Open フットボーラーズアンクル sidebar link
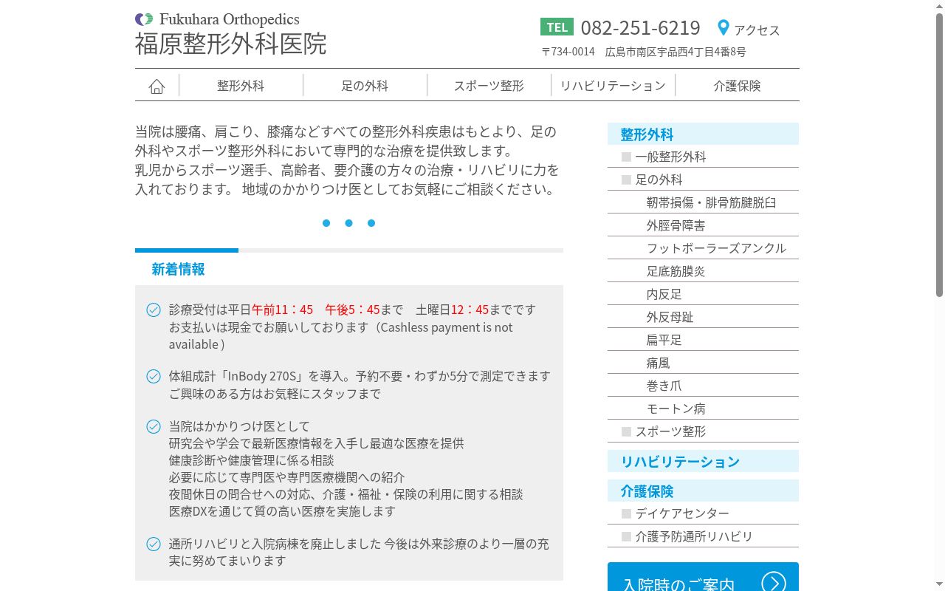This screenshot has width=945, height=591. coord(703,248)
